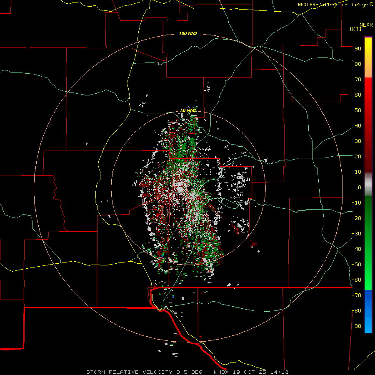The height and width of the screenshot is (375, 375).
Task: Click the positive 60 scale value
Action: [x=358, y=95]
